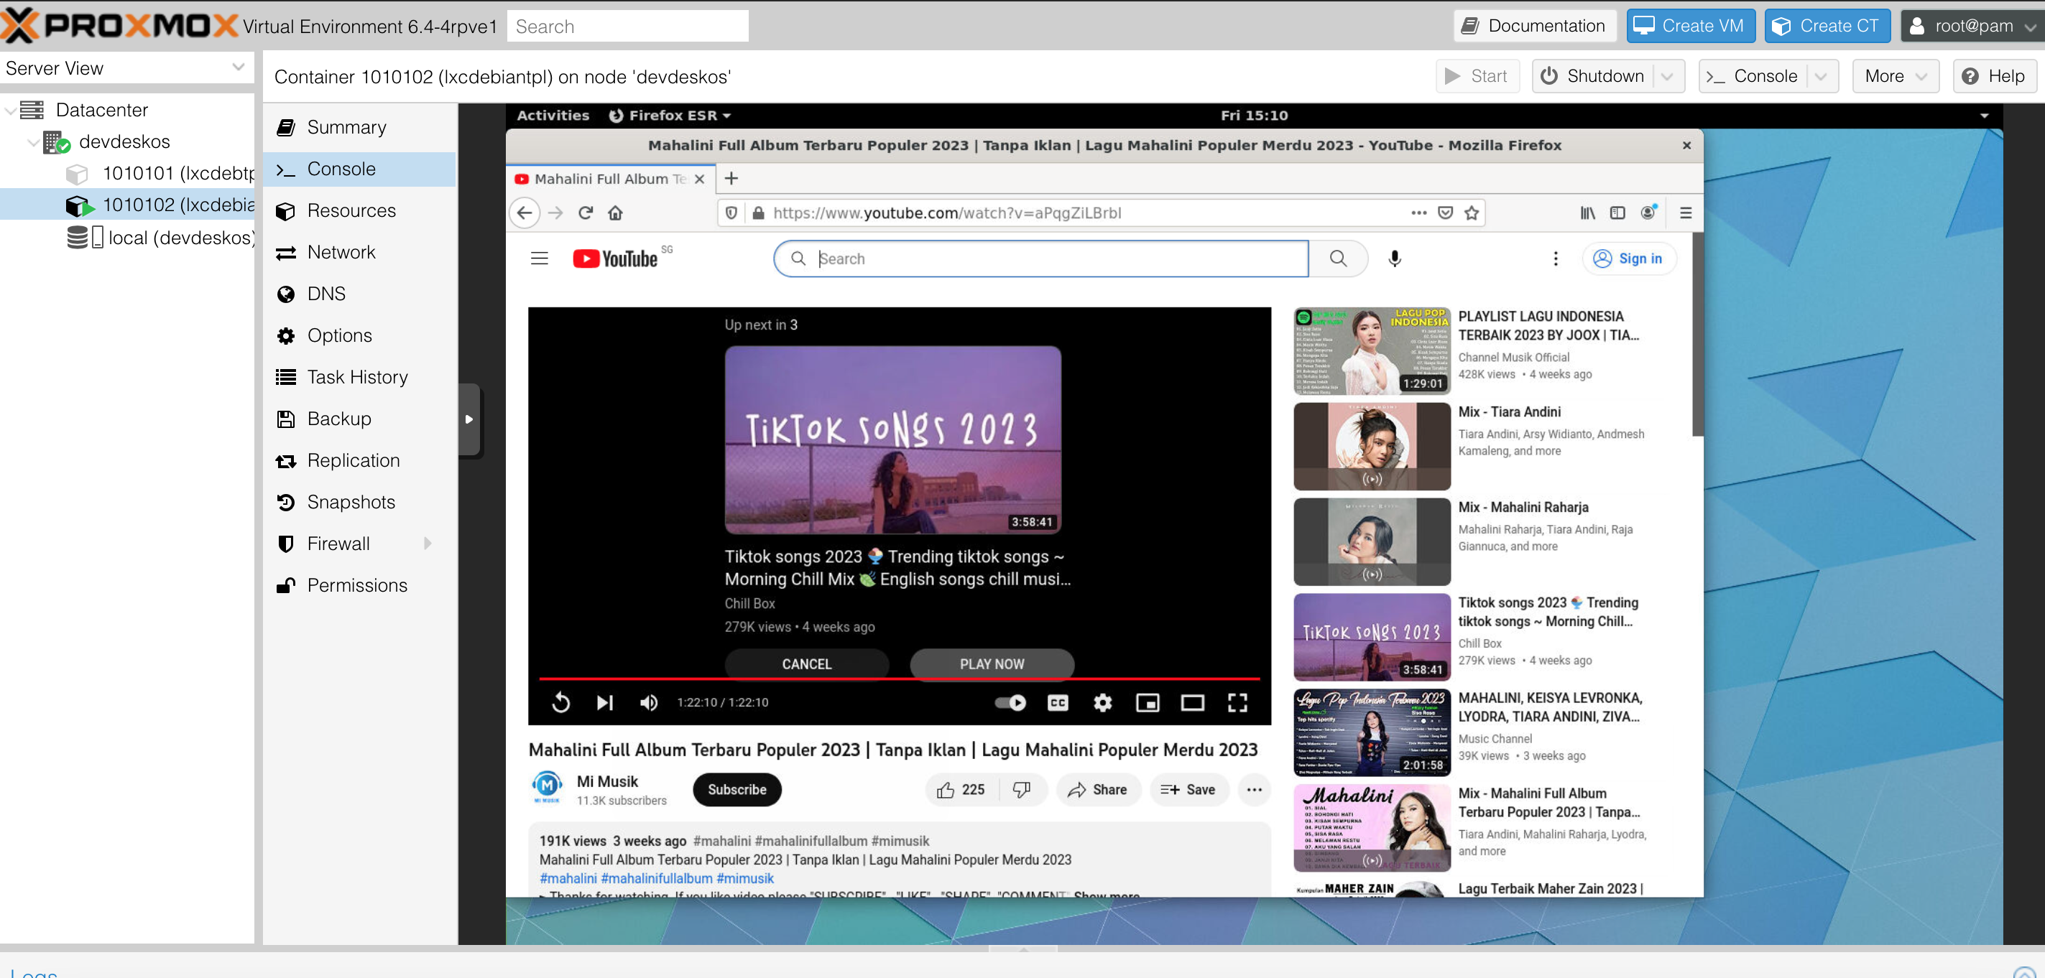
Task: Click the YouTube search magnifier button
Action: [1338, 259]
